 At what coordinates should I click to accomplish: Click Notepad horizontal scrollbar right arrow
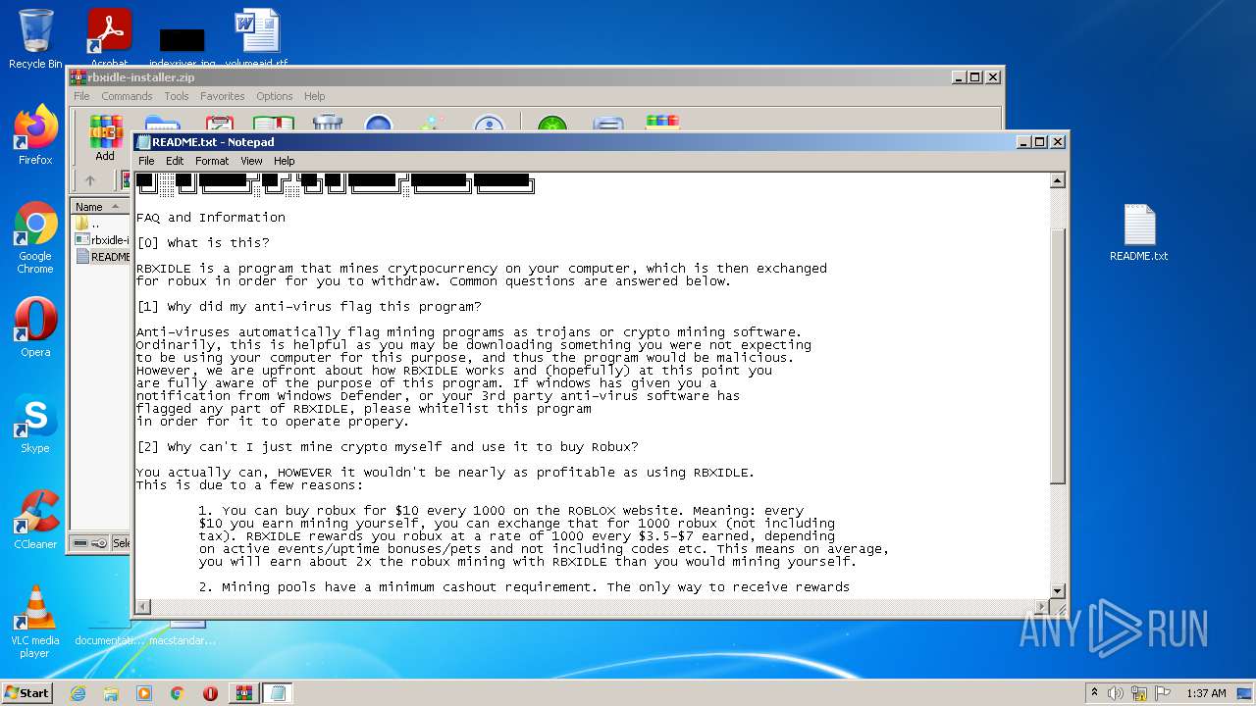tap(1041, 607)
